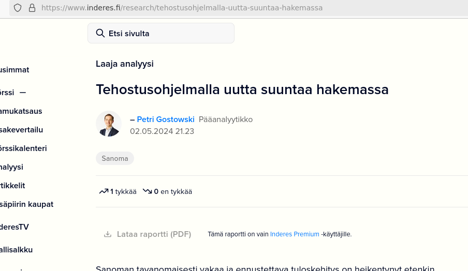Open Osakevertailu sidebar item
Image resolution: width=468 pixels, height=271 pixels.
21,130
